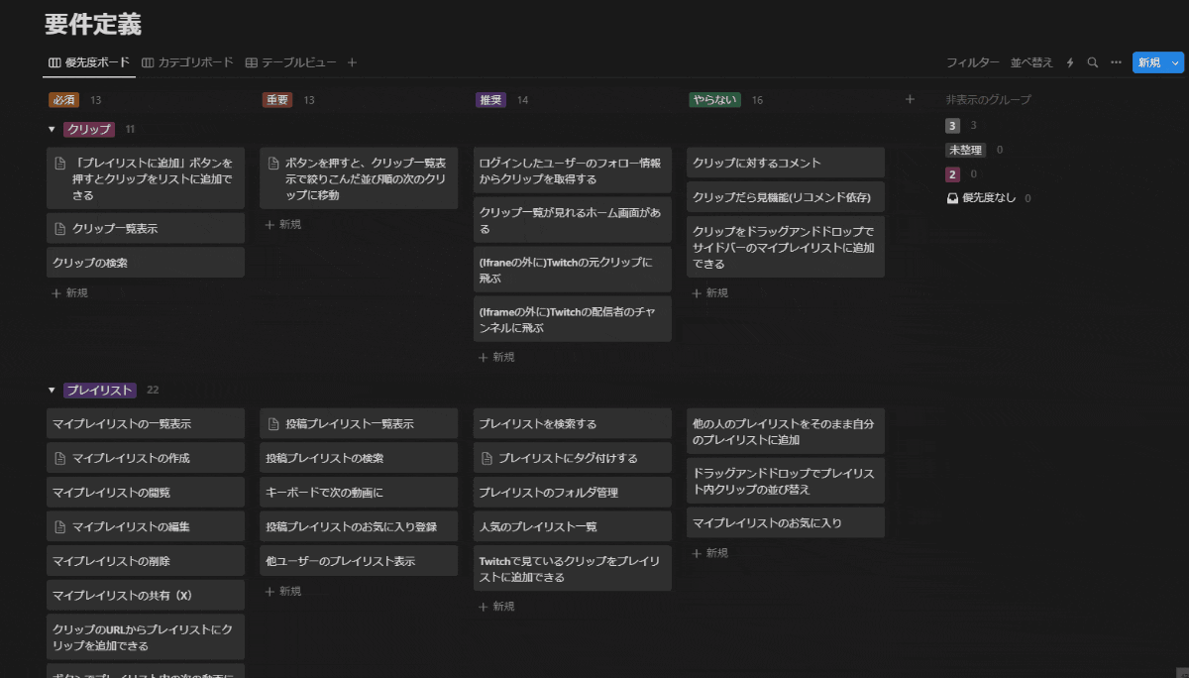Click the inbox icon beside 優先度なし
This screenshot has width=1189, height=678.
(953, 197)
